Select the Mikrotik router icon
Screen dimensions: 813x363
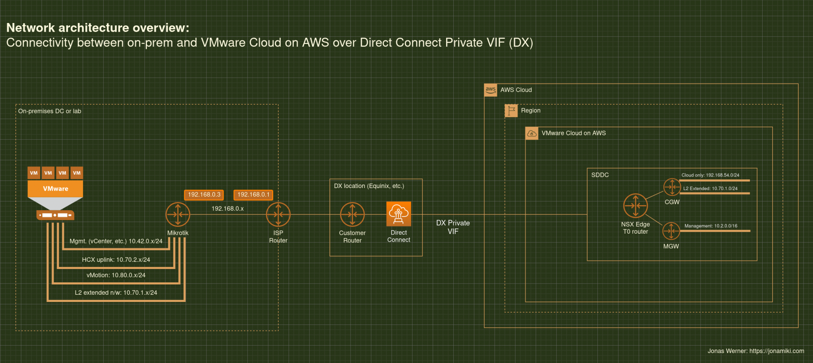pyautogui.click(x=178, y=214)
